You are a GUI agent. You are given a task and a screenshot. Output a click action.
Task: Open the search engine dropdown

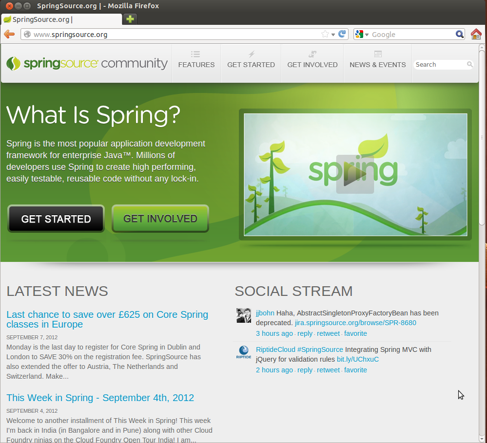367,34
